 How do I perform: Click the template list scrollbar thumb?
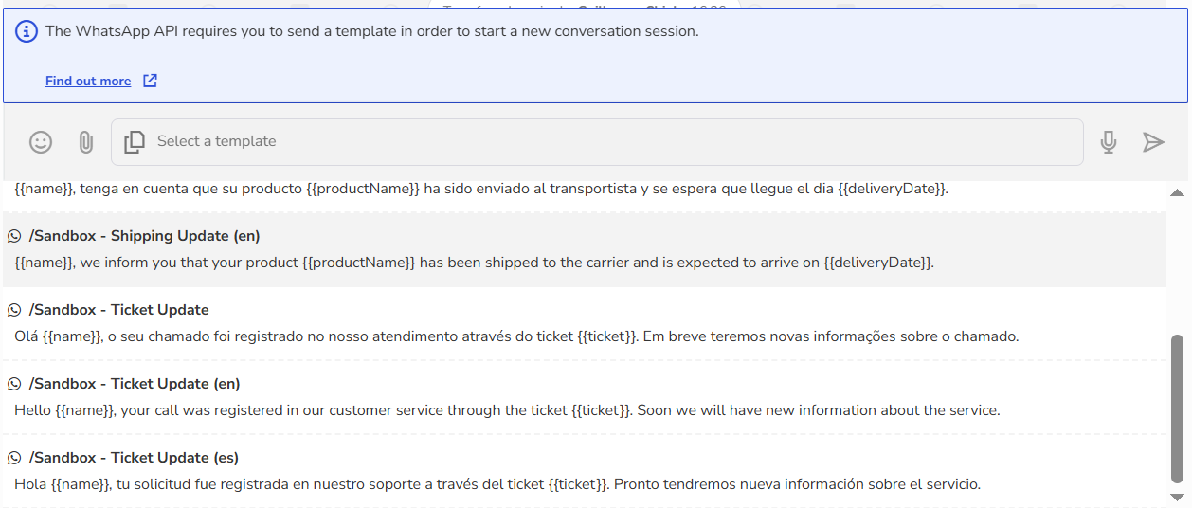coord(1177,408)
